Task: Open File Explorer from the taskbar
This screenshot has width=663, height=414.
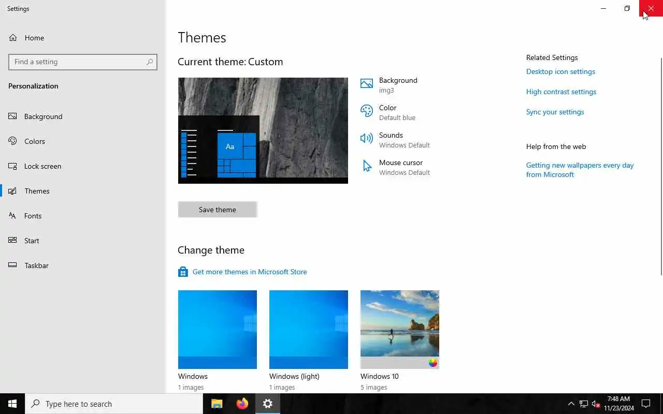Action: coord(217,404)
